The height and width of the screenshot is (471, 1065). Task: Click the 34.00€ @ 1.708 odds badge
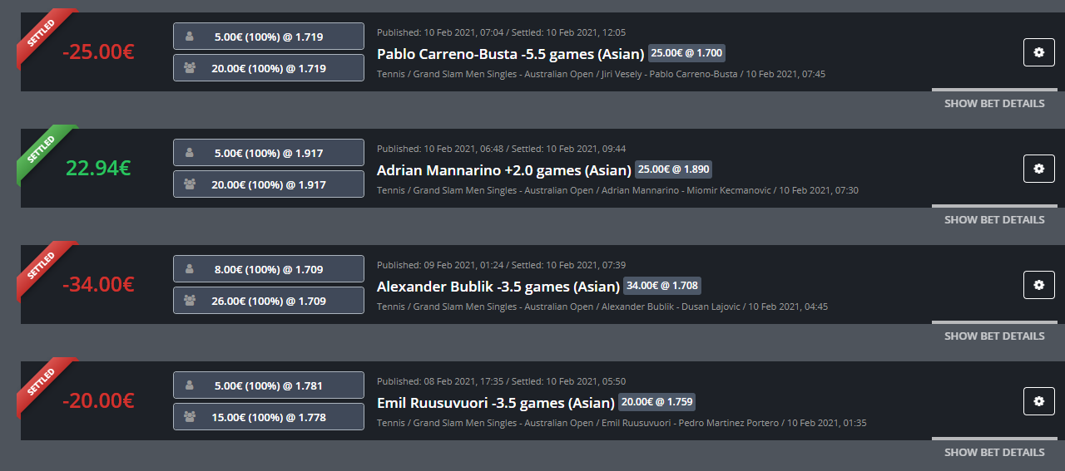662,286
